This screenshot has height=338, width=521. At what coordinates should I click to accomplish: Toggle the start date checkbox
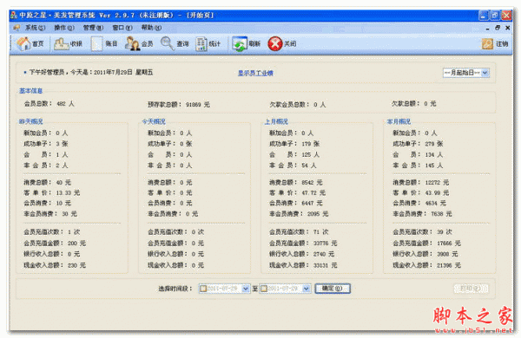coord(202,289)
